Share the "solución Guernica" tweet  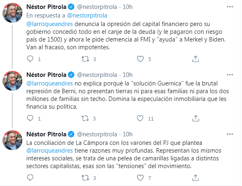pos(196,118)
